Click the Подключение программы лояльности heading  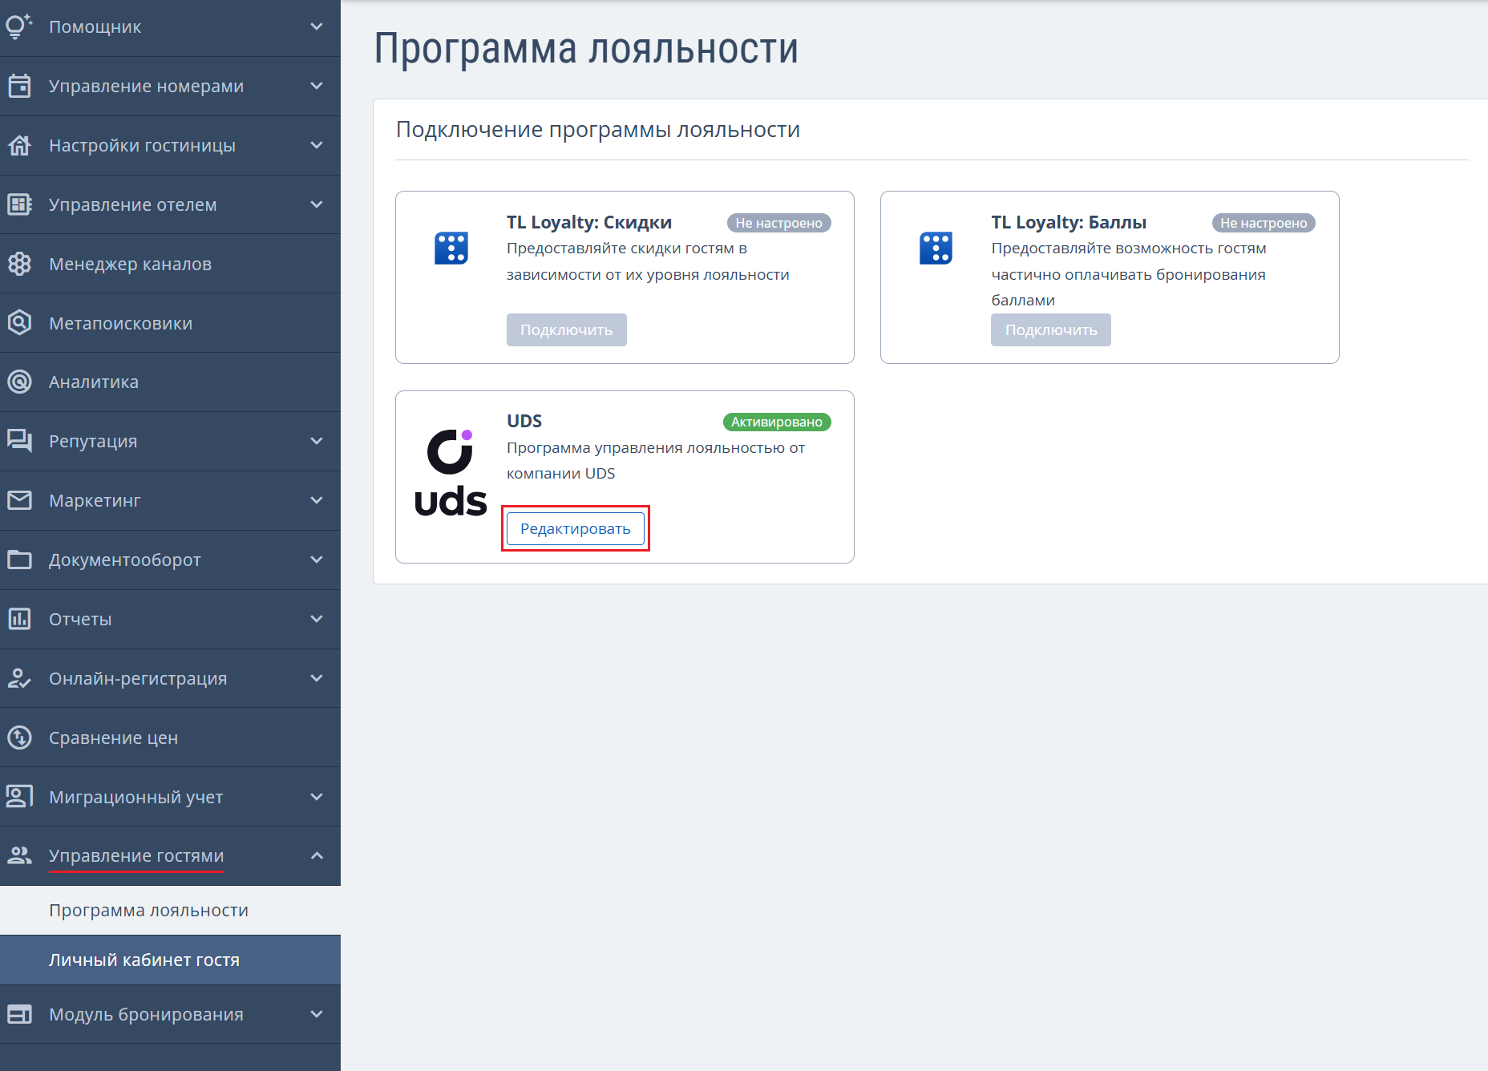598,129
